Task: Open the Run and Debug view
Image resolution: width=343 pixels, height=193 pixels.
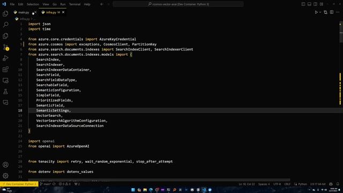Action: (5, 58)
